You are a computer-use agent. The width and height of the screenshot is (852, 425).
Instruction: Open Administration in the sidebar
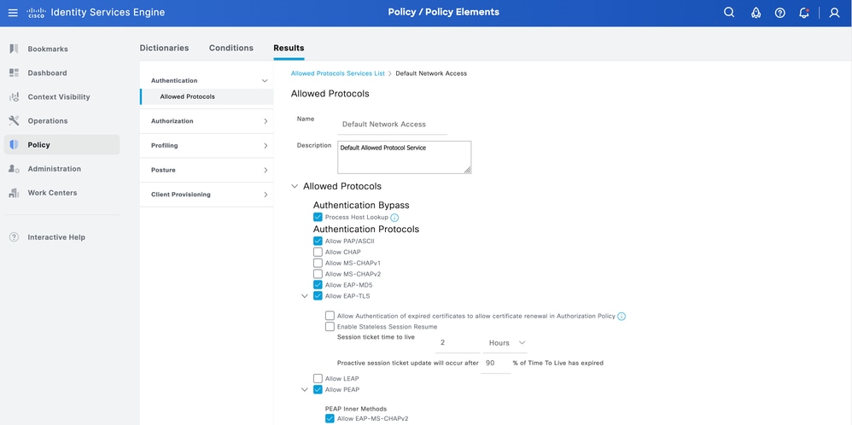[x=55, y=168]
